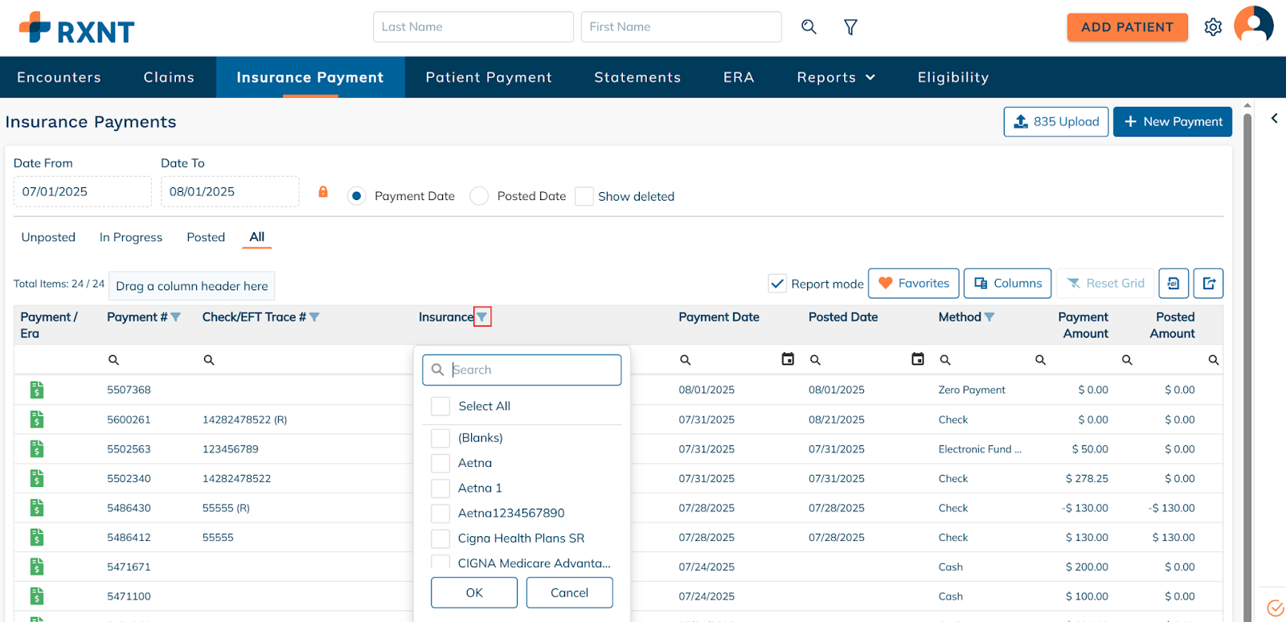
Task: Open Payment Date column calendar picker
Action: 788,359
